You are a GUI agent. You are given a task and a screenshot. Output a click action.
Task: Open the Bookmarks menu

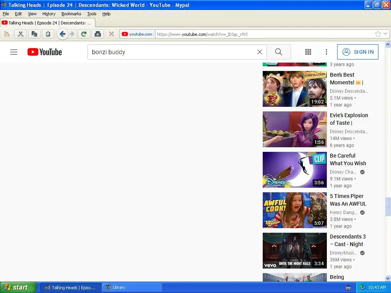pos(71,14)
